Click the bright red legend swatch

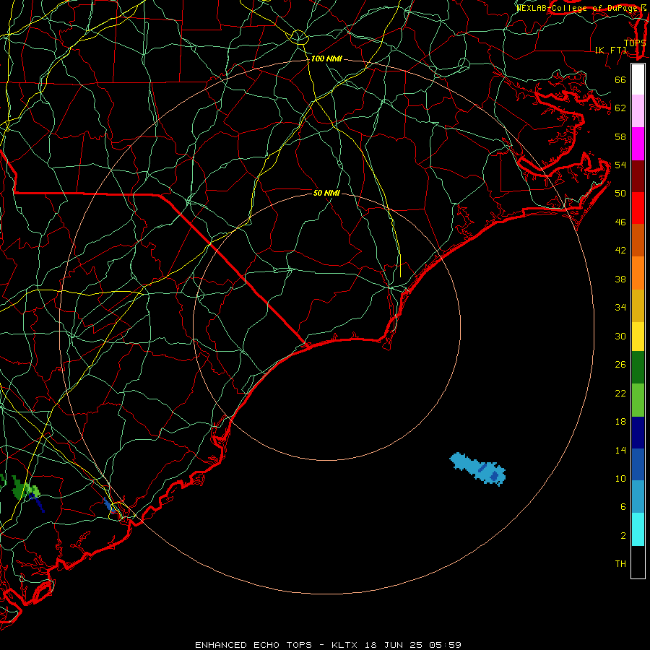(638, 208)
